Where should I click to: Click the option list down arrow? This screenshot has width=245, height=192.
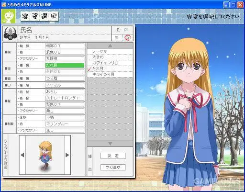[x=110, y=144]
